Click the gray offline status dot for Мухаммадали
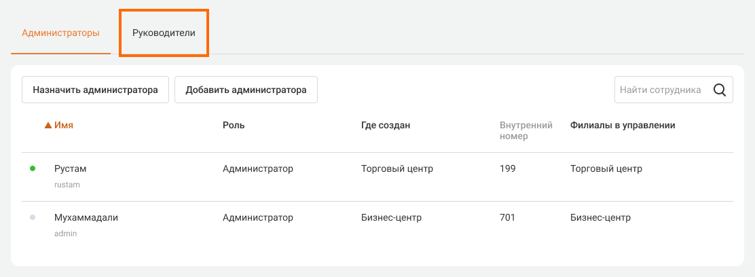 point(33,217)
